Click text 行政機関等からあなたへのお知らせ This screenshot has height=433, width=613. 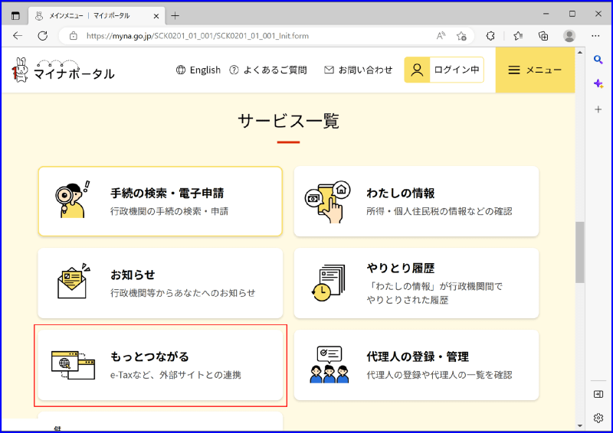point(182,293)
